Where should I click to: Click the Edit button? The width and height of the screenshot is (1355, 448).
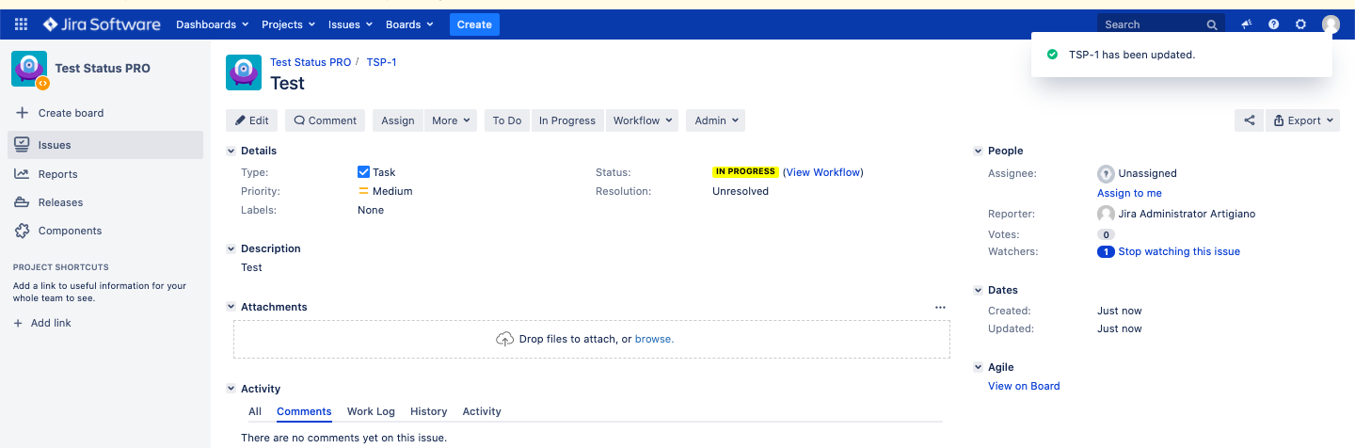251,120
